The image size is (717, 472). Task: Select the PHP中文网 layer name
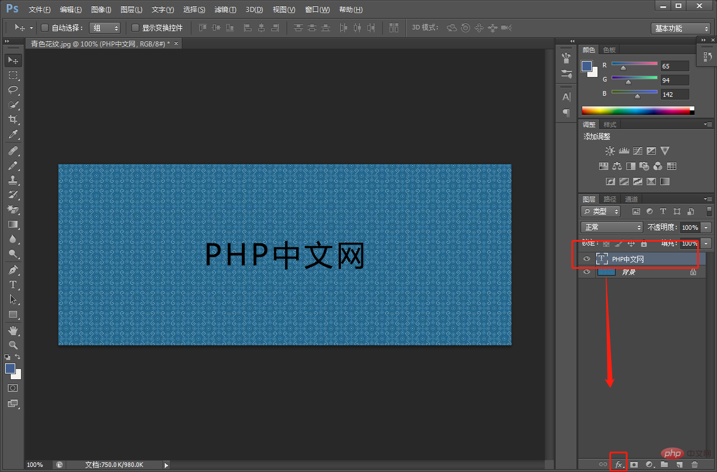pos(628,259)
